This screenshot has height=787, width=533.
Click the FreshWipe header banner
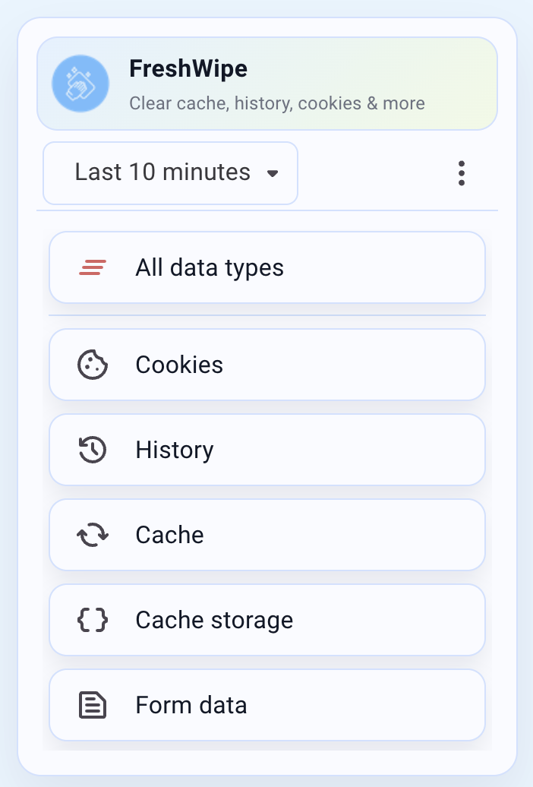(x=266, y=84)
